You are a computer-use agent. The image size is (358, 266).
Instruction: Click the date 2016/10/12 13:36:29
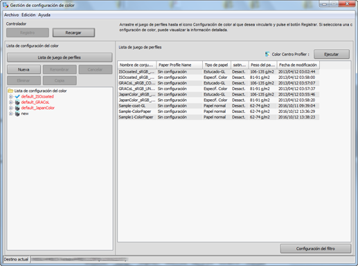coord(296,112)
